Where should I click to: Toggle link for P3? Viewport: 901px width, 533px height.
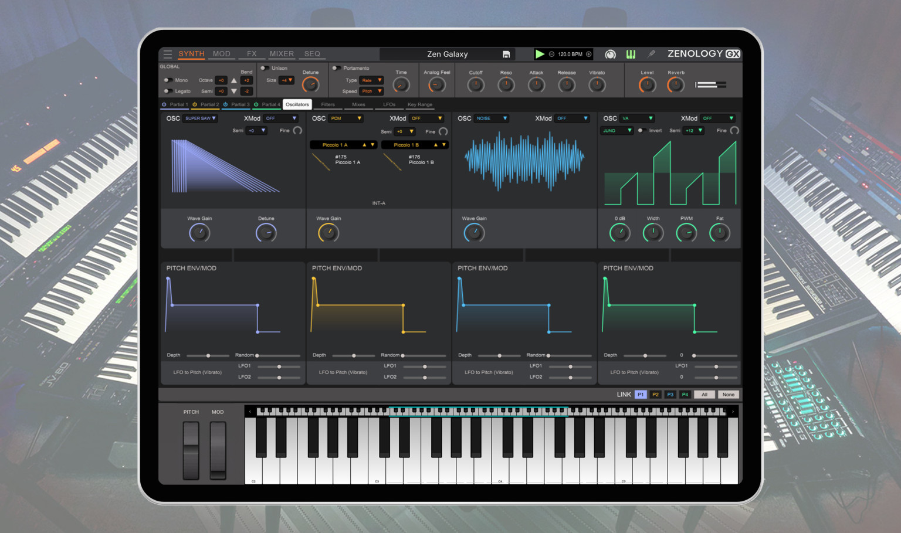[x=670, y=395]
